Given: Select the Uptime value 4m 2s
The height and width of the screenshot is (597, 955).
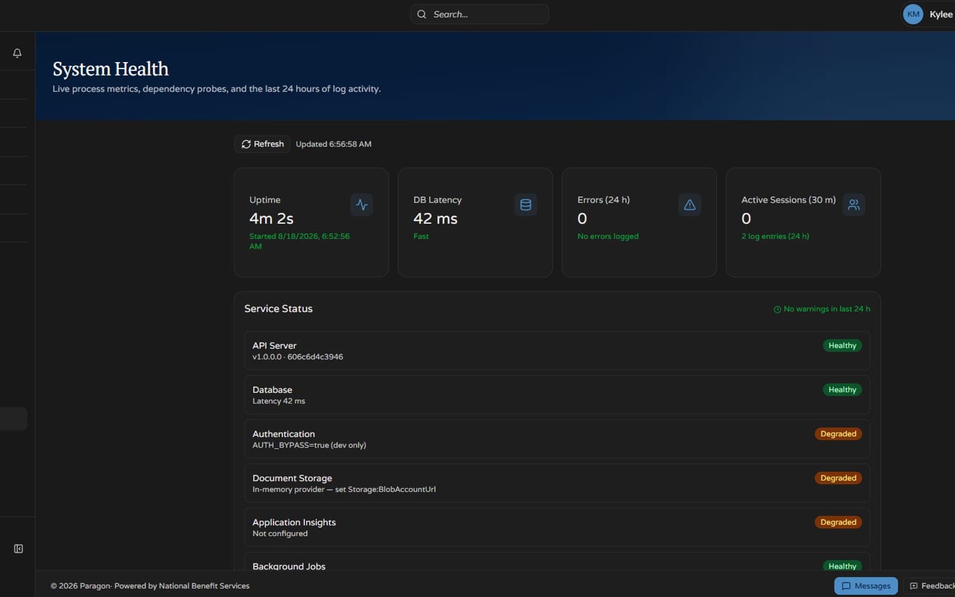Looking at the screenshot, I should point(272,219).
